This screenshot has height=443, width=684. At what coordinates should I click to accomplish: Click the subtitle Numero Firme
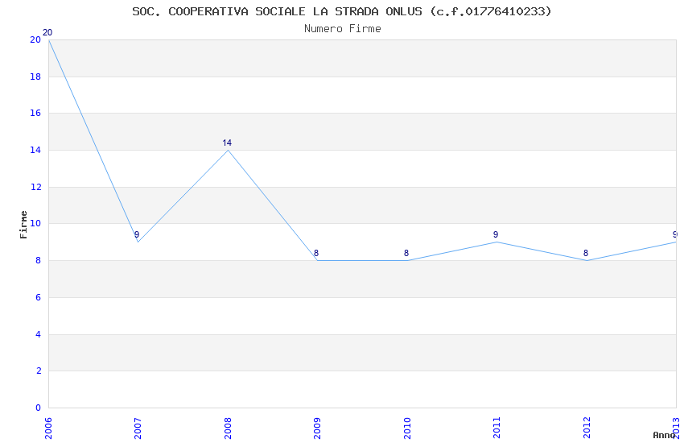pyautogui.click(x=343, y=29)
